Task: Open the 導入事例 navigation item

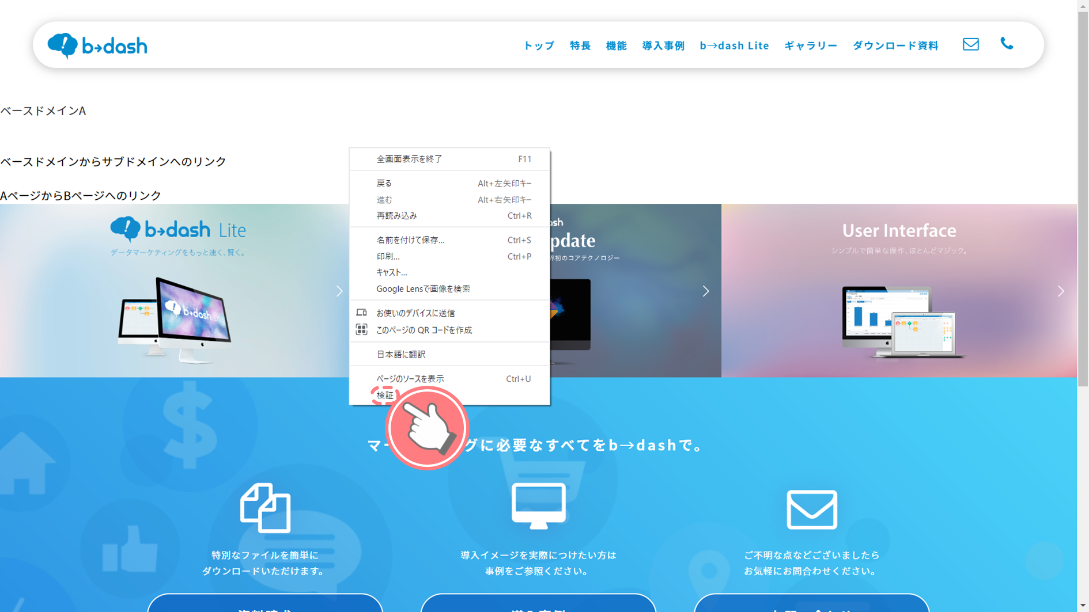Action: (x=663, y=45)
